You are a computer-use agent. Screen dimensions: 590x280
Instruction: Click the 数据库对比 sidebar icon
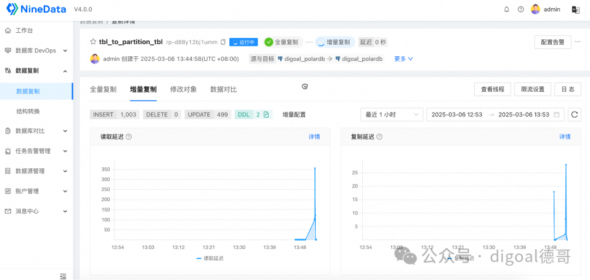pyautogui.click(x=8, y=131)
